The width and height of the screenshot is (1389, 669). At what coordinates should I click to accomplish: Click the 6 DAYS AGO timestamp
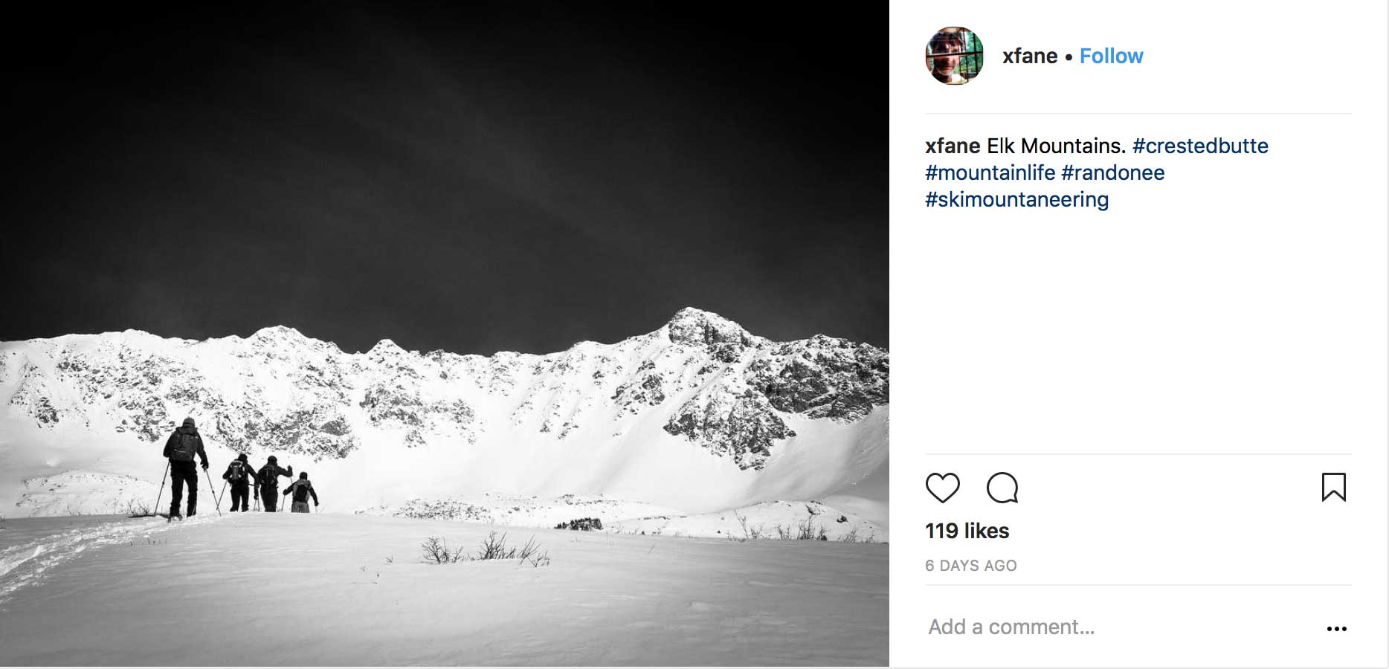tap(970, 566)
